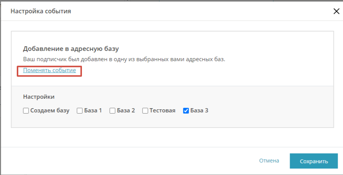This screenshot has height=175, width=343.
Task: Check the База 2 checkbox box
Action: pyautogui.click(x=112, y=111)
